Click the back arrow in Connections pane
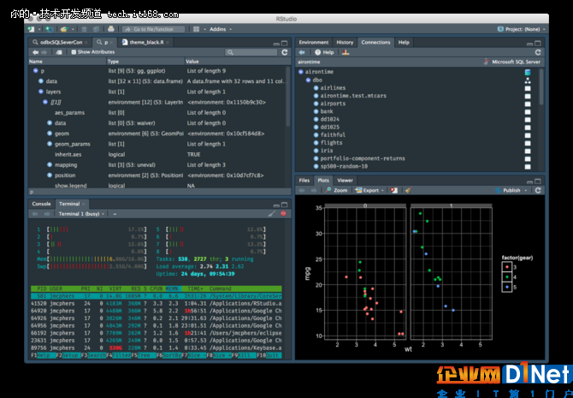 (x=302, y=53)
